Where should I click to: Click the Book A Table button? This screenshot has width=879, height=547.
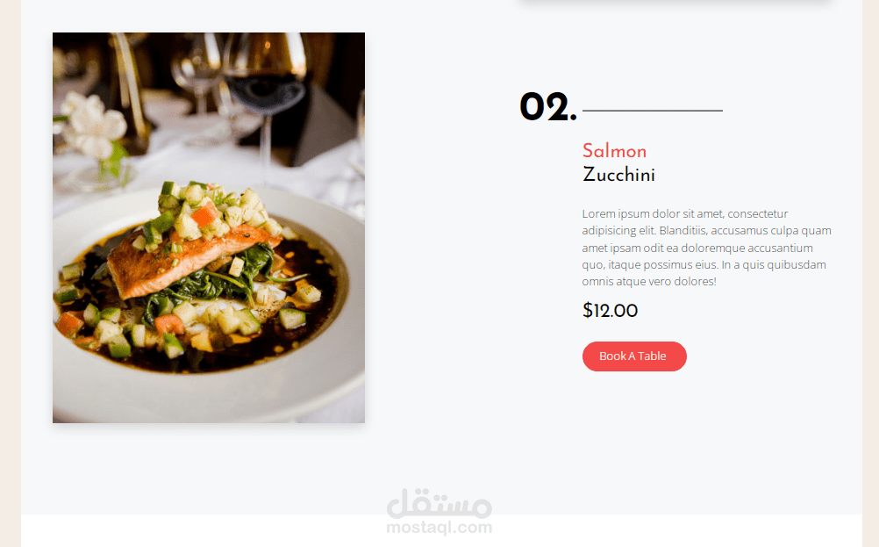coord(634,356)
